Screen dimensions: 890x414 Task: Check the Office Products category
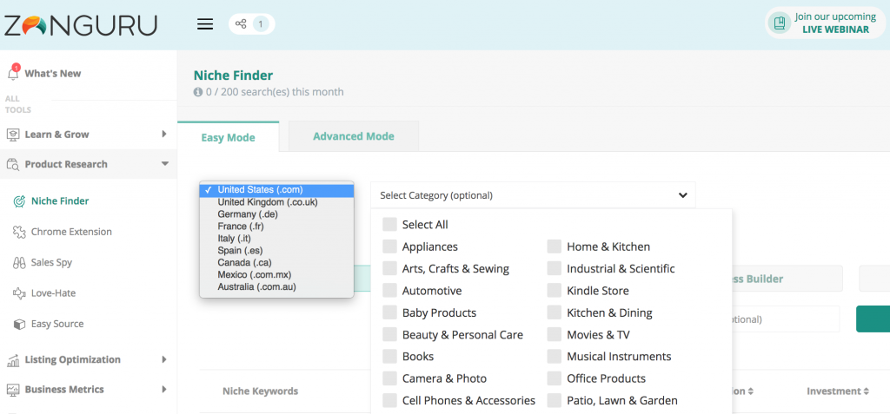[x=554, y=378]
